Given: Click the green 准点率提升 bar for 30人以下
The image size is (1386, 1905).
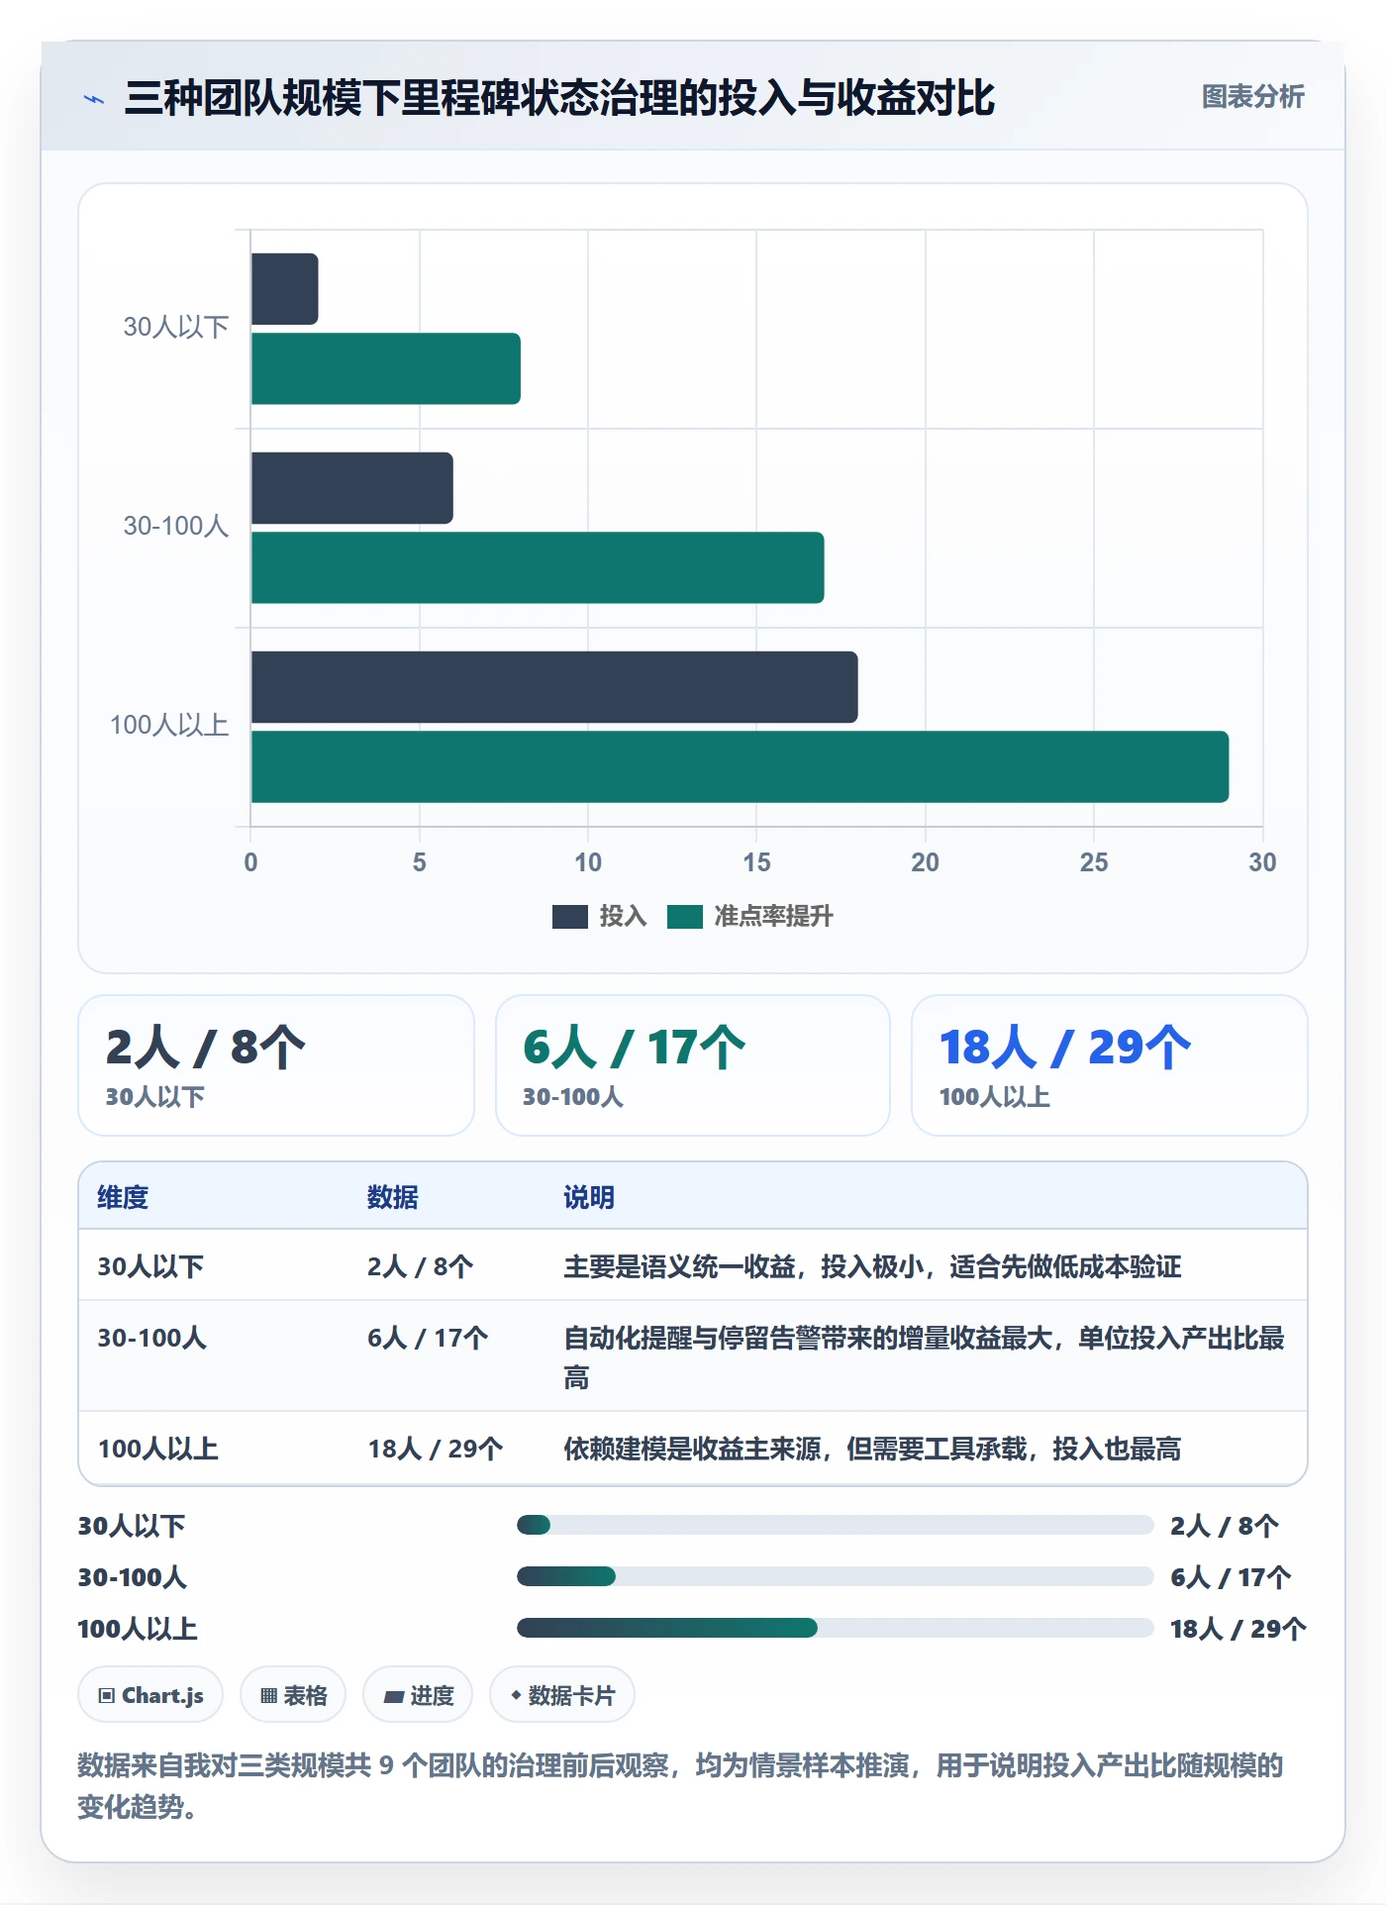Looking at the screenshot, I should click(x=386, y=368).
